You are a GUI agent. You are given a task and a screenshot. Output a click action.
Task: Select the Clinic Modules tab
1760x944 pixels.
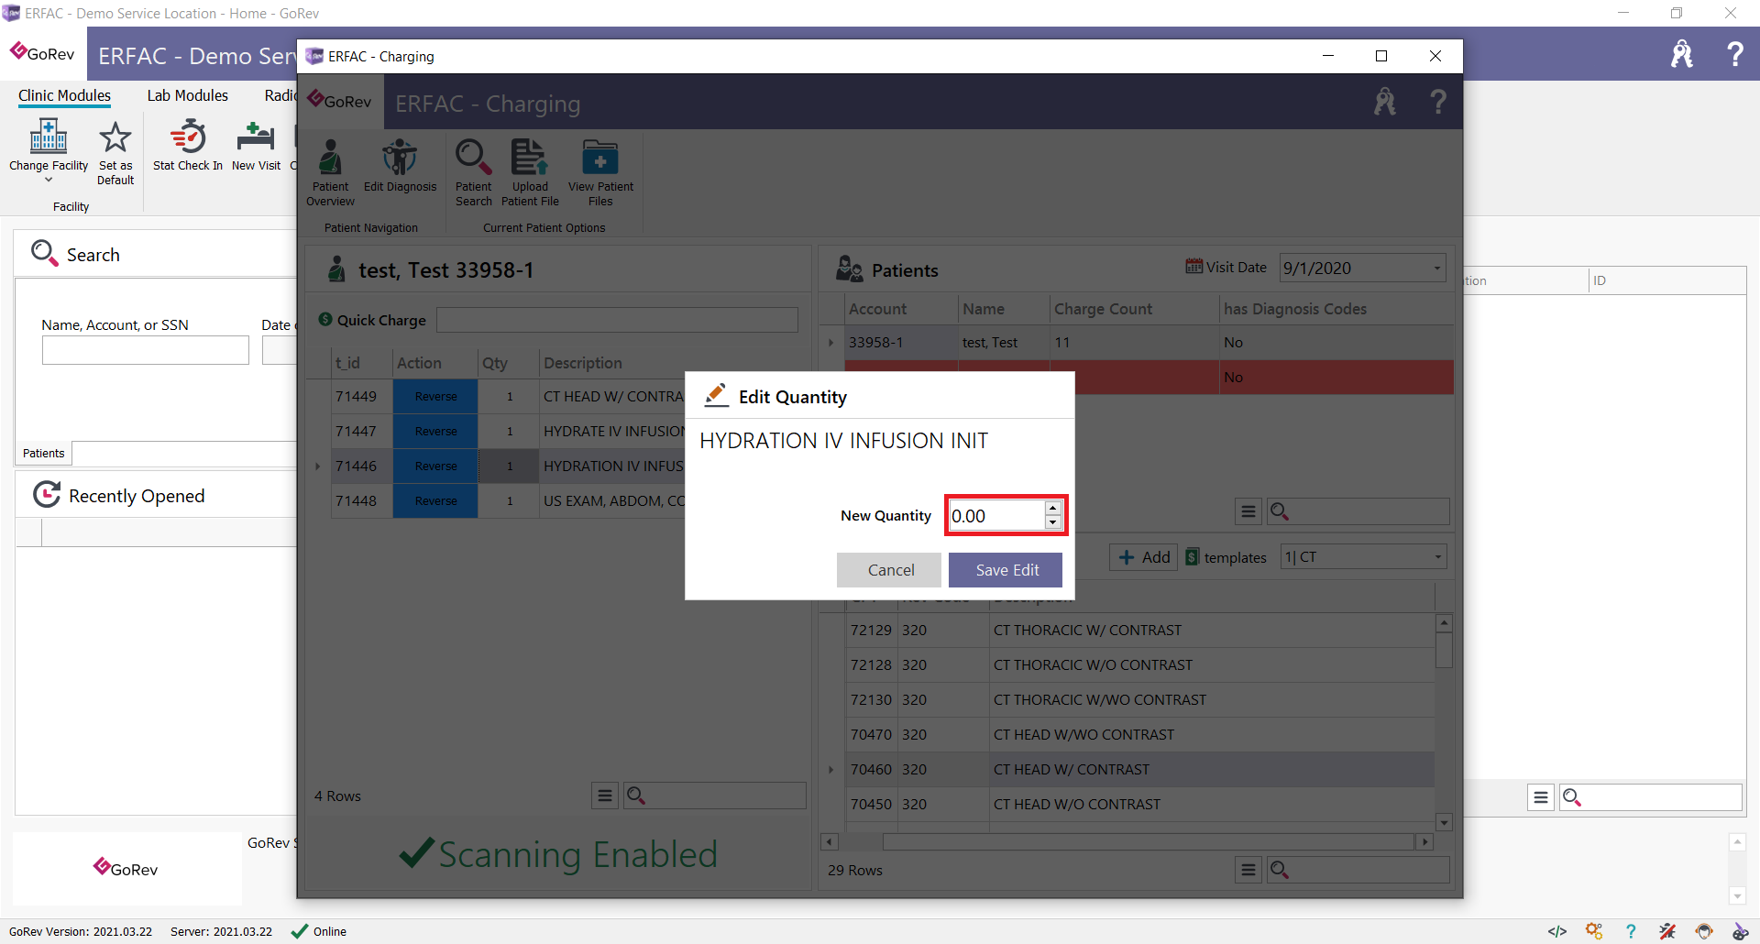point(64,95)
